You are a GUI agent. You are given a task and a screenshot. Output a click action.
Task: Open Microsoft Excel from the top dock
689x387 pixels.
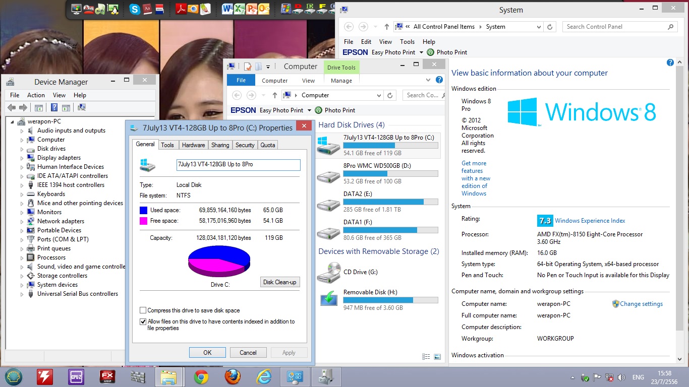click(x=239, y=9)
